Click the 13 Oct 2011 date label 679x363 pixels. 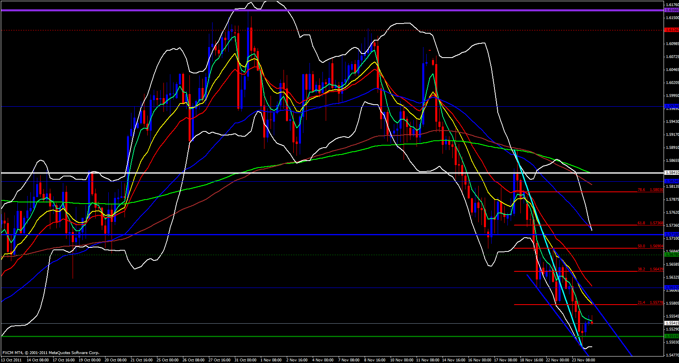(x=12, y=360)
